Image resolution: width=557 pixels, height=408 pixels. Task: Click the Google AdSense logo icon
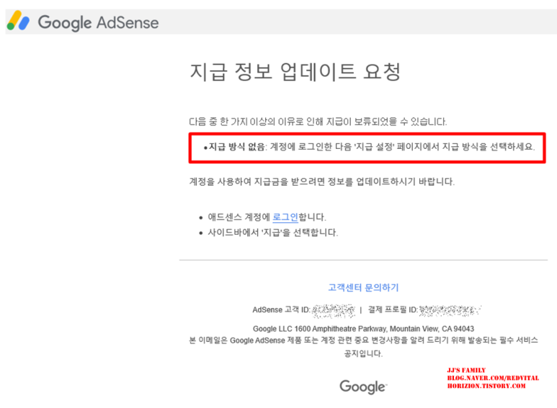(x=18, y=21)
